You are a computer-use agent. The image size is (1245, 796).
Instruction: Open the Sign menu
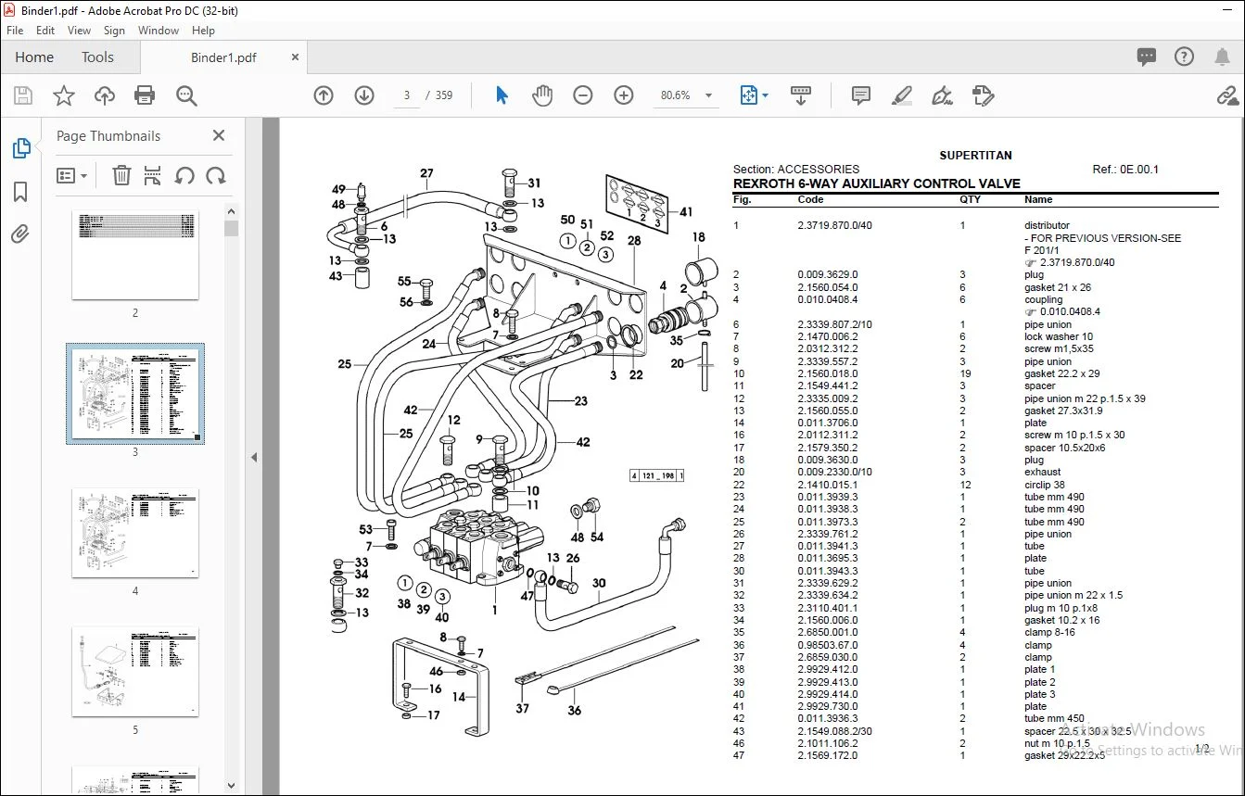pos(115,31)
